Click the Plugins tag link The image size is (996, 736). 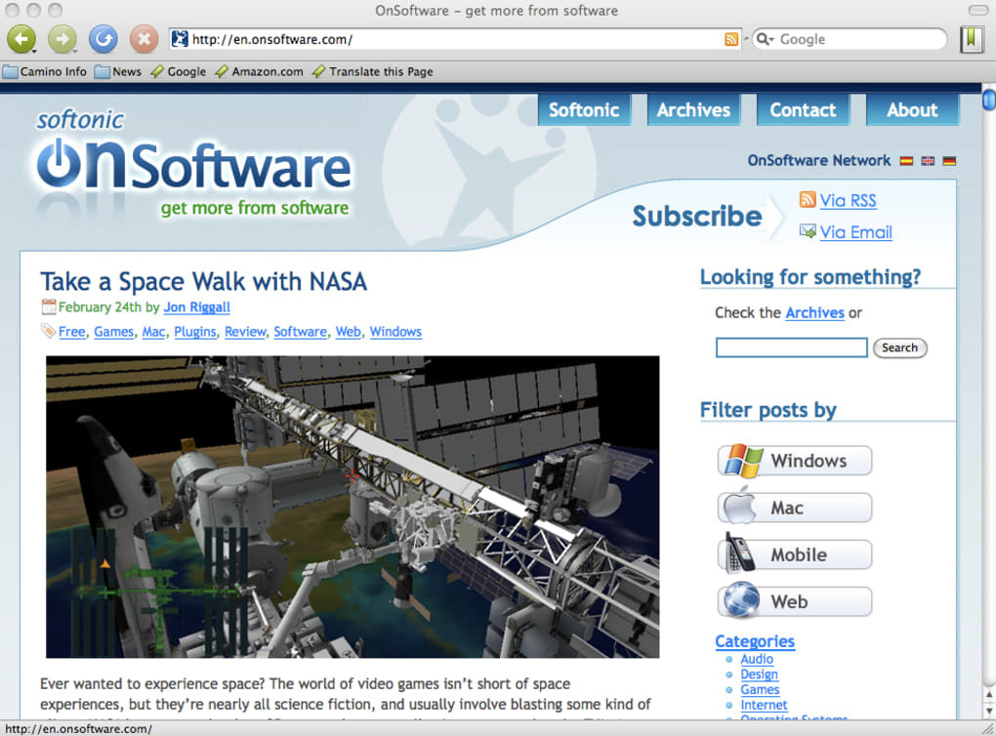[x=195, y=332]
